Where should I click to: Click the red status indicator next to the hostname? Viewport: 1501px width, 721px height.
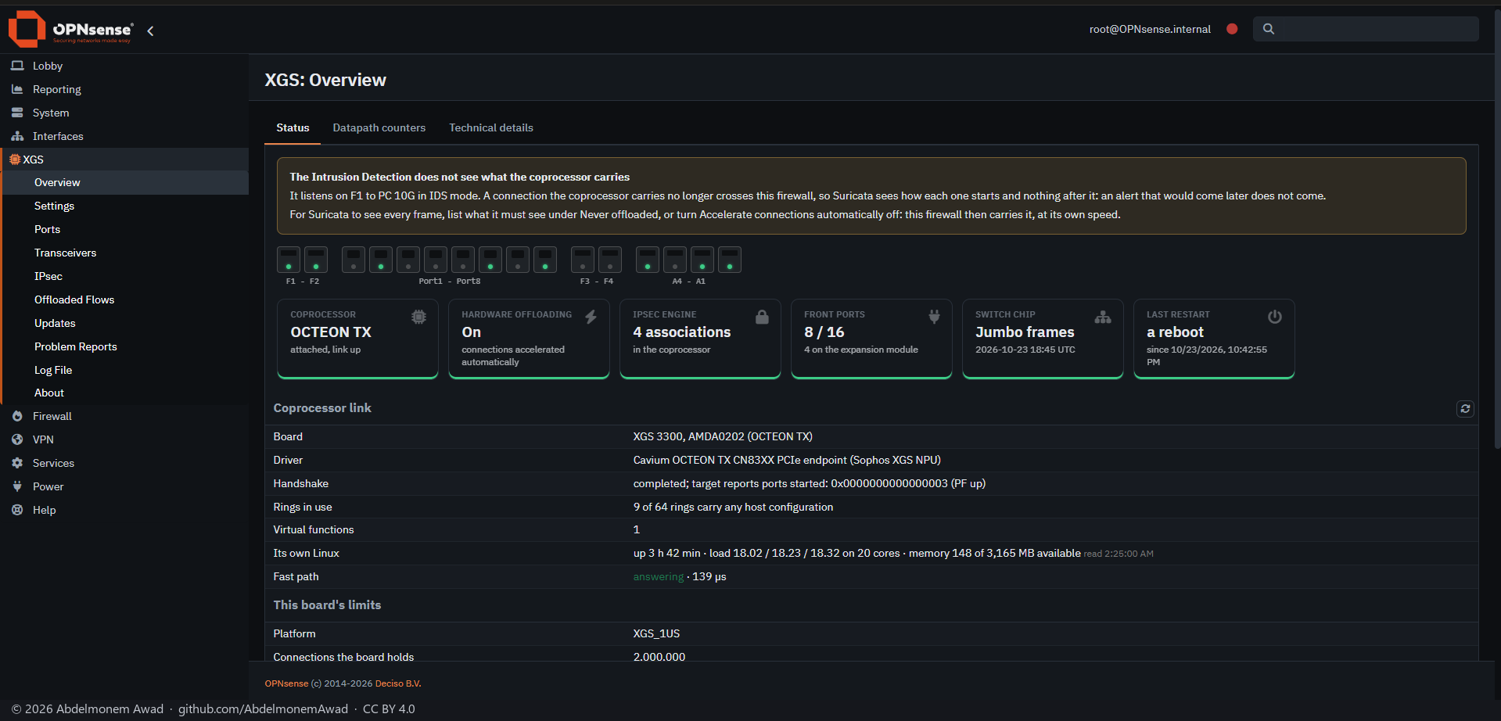click(1232, 29)
